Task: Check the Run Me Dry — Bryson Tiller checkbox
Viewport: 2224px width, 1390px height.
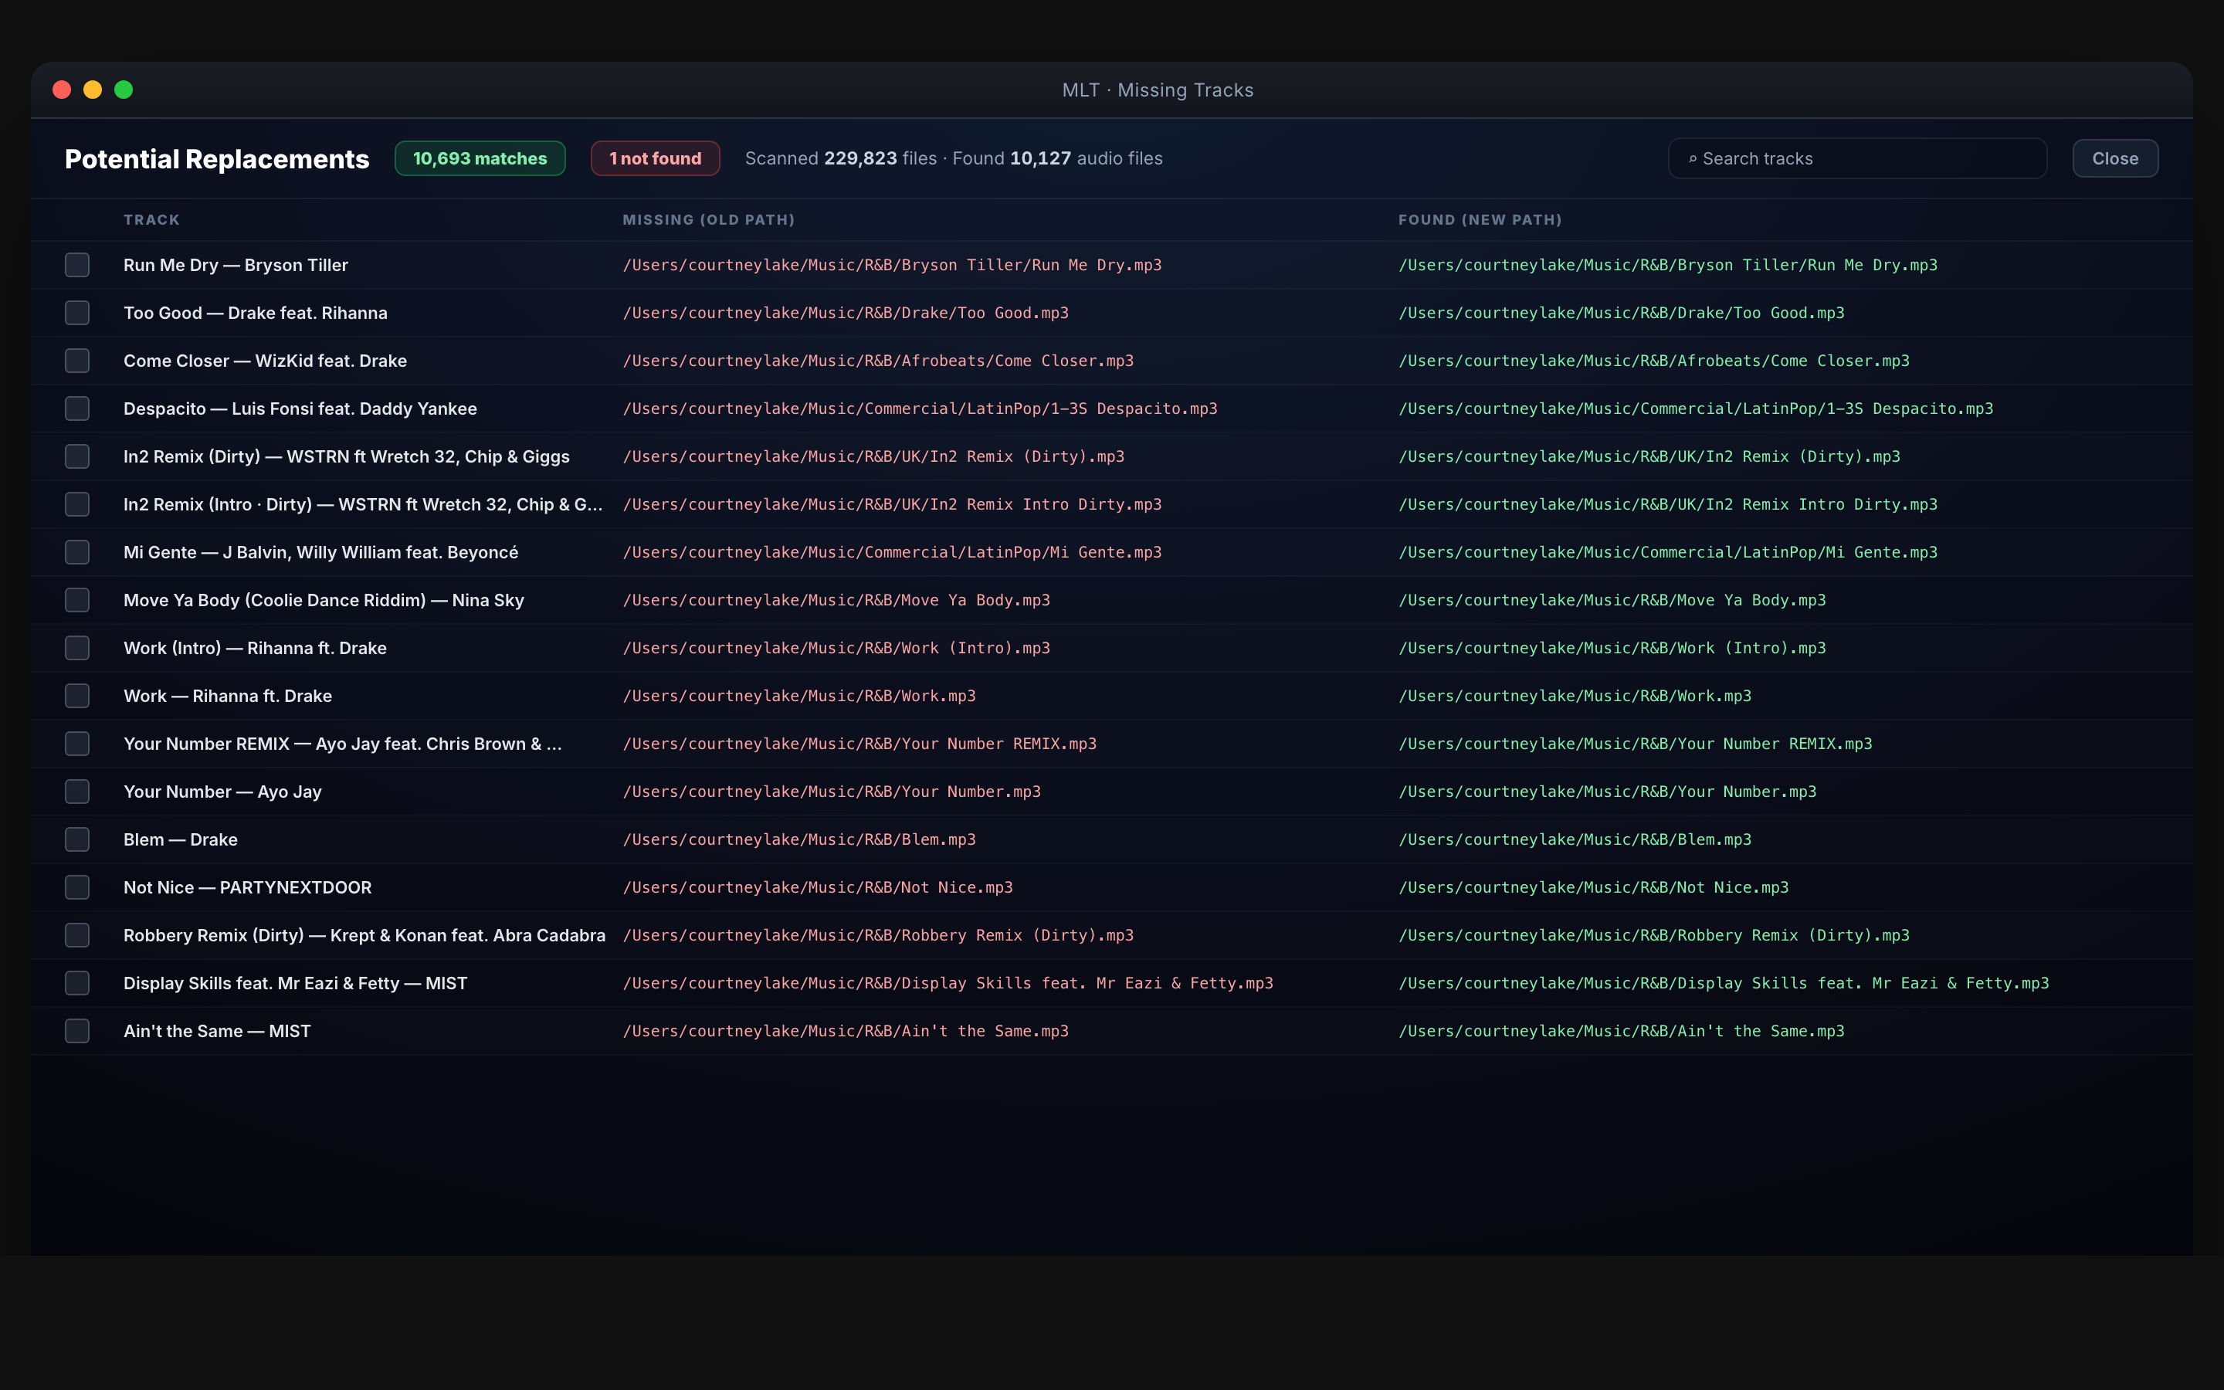Action: pyautogui.click(x=77, y=265)
